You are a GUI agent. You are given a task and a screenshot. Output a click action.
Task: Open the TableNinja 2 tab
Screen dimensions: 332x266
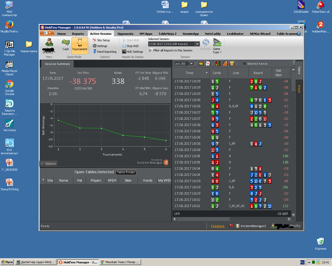pyautogui.click(x=167, y=34)
